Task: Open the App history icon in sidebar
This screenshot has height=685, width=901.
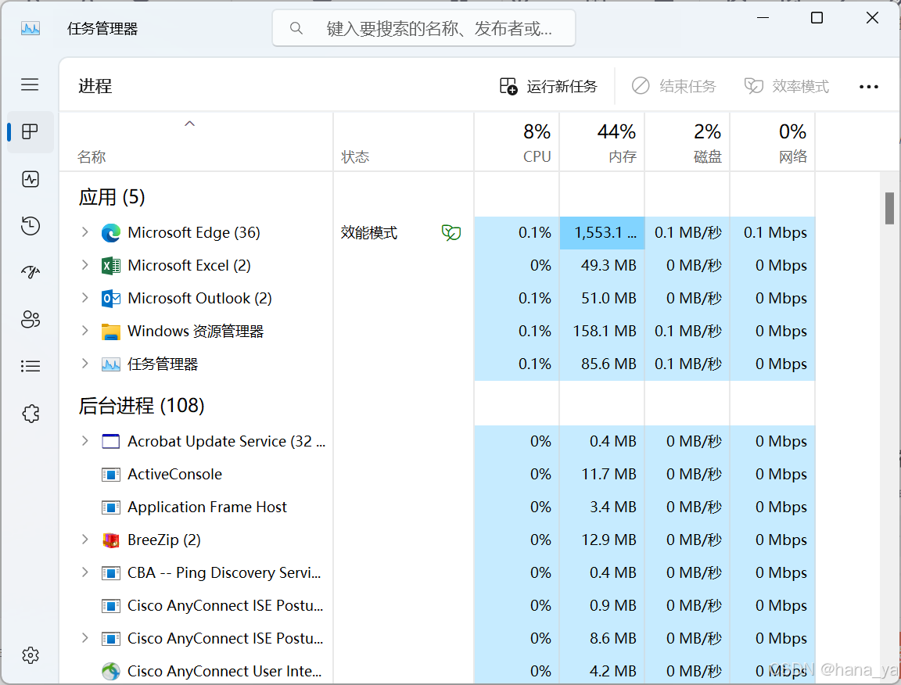Action: point(30,226)
